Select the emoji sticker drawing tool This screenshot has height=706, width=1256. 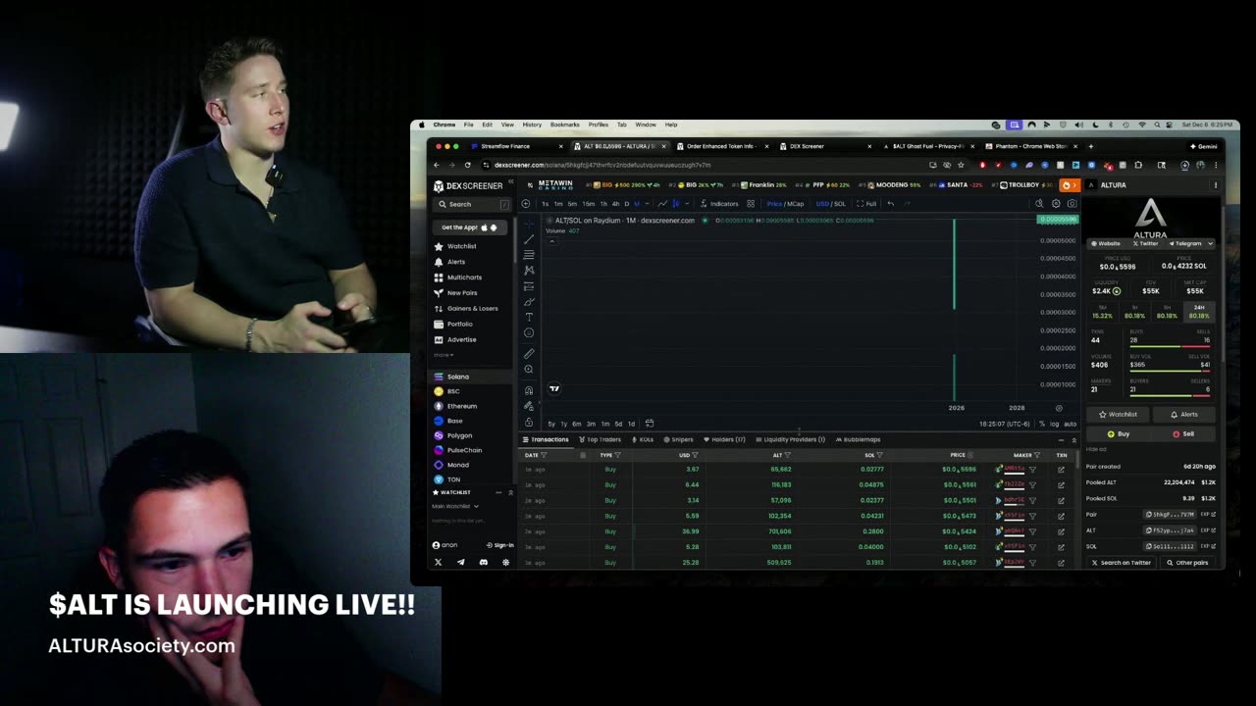click(x=529, y=332)
